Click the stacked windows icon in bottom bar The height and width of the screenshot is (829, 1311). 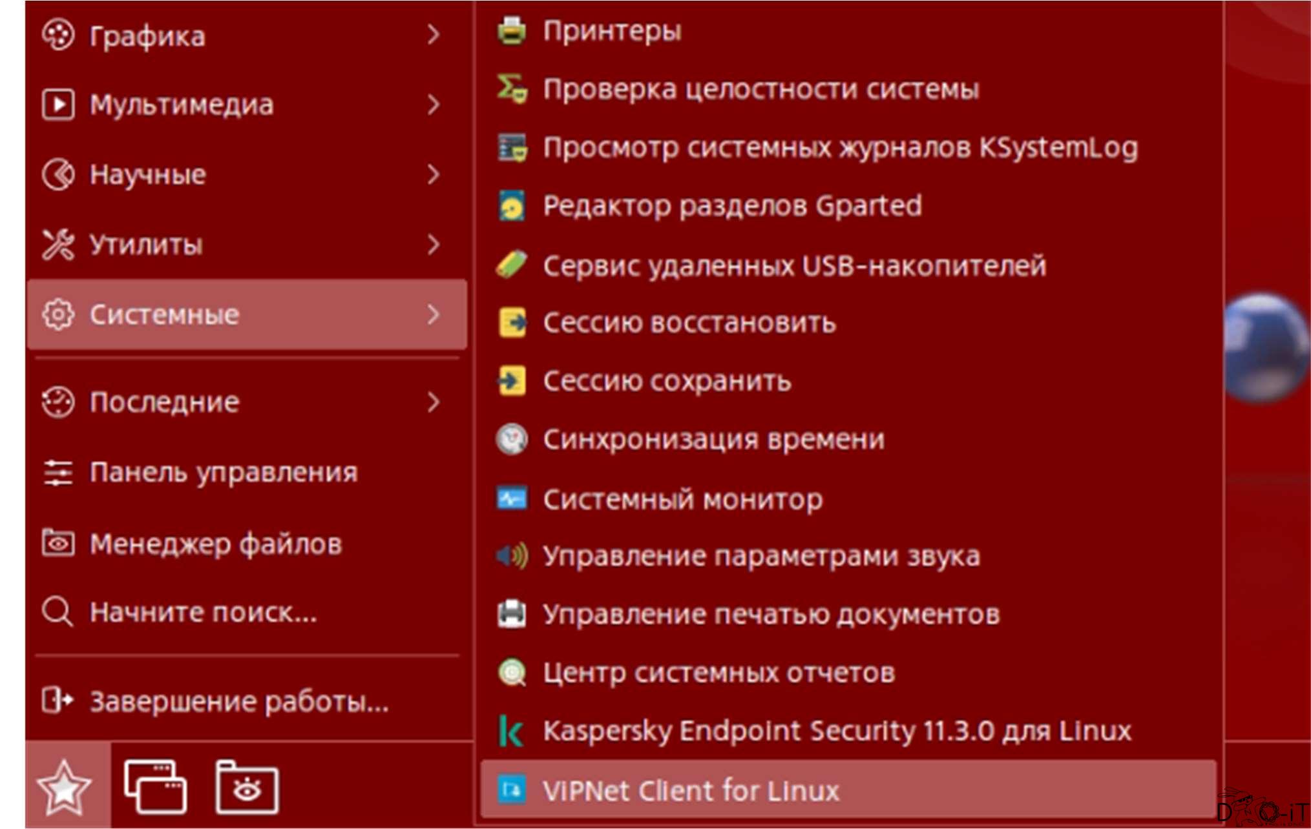click(155, 788)
